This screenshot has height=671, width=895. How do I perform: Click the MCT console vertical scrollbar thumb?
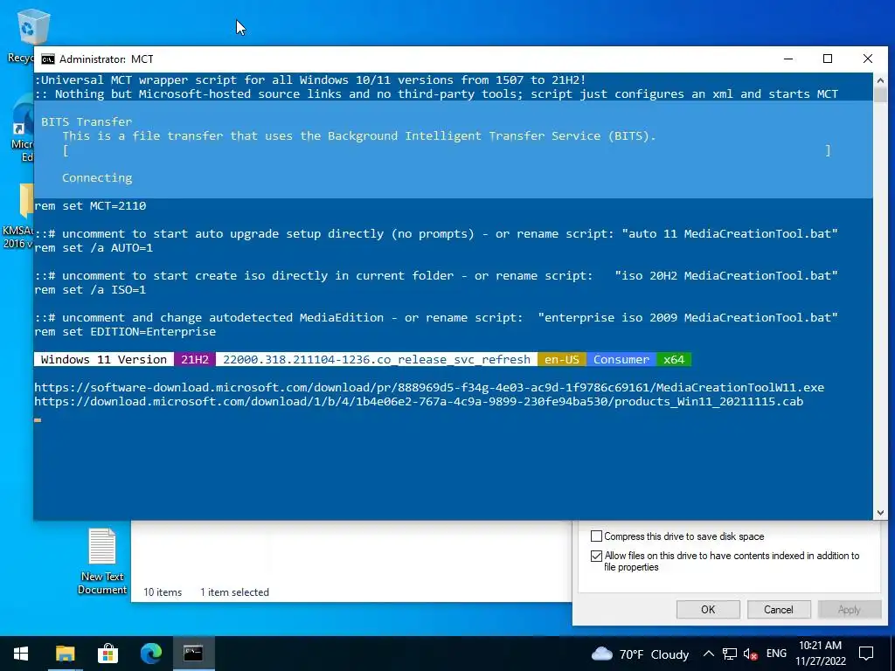[x=880, y=94]
